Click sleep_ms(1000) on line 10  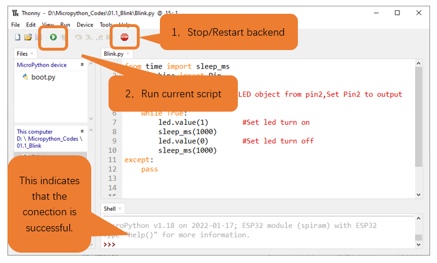[187, 151]
